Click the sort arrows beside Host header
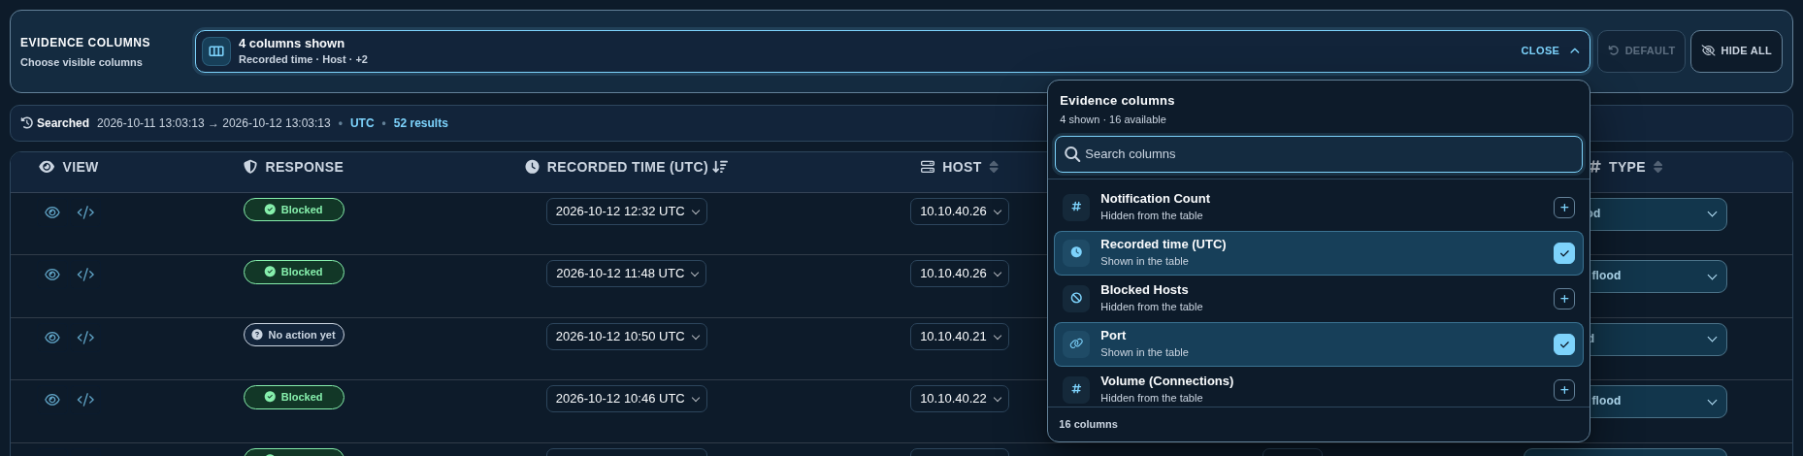1803x456 pixels. tap(994, 167)
